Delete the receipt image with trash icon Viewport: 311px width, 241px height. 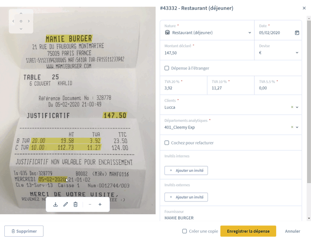[x=75, y=204]
